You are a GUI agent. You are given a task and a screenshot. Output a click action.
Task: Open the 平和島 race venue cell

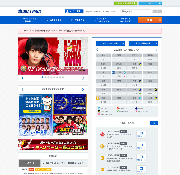[150, 57]
